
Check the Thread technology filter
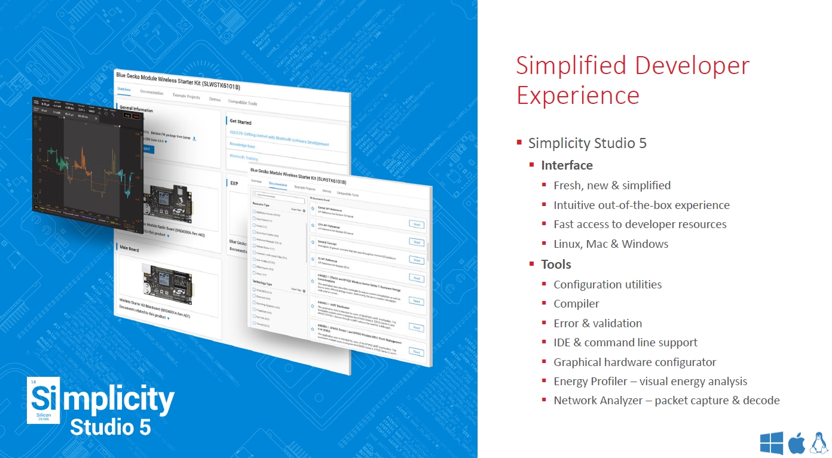coord(254,323)
